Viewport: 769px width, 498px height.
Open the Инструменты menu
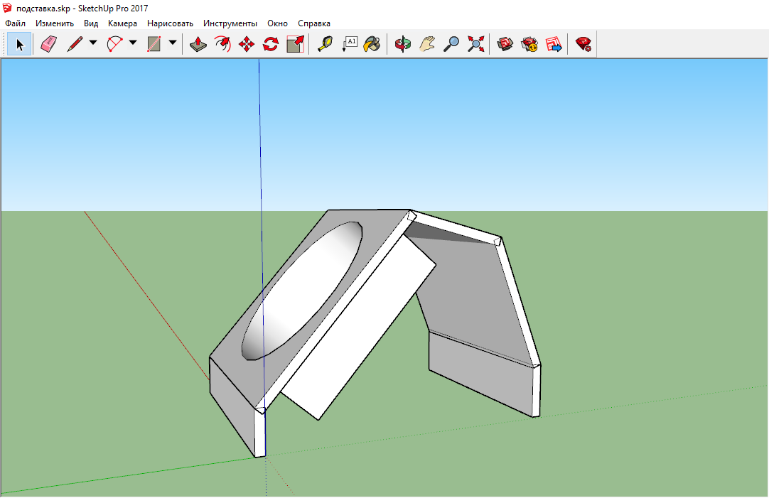click(230, 23)
